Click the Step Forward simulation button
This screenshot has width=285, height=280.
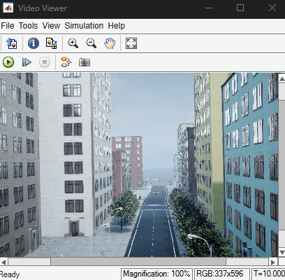pyautogui.click(x=27, y=62)
